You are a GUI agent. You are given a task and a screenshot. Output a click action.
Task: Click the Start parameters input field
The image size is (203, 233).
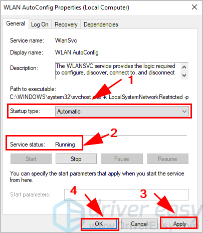point(126,194)
